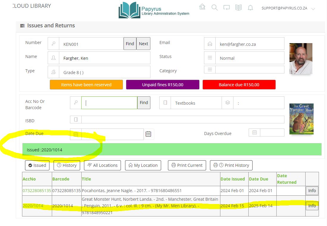Expand the support account dropdown arrow

pos(313,9)
